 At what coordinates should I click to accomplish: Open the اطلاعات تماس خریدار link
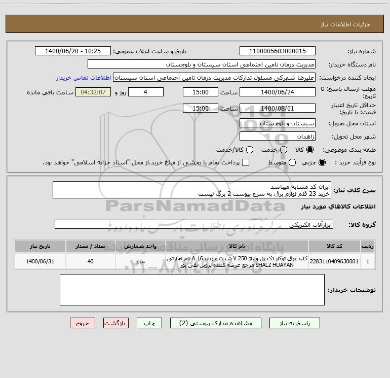(x=84, y=78)
